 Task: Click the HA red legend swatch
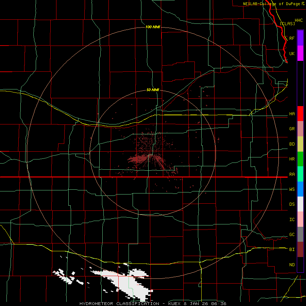[x=300, y=114]
